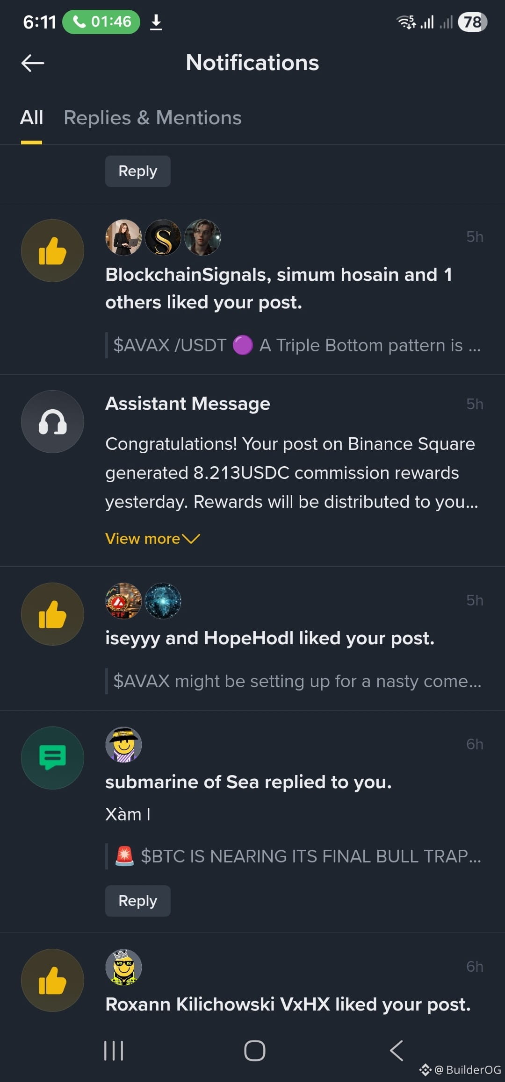The width and height of the screenshot is (505, 1082).
Task: Tap the top Reply button below the tabs
Action: tap(137, 171)
